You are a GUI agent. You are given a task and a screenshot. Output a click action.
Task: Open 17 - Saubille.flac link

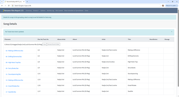point(11,92)
